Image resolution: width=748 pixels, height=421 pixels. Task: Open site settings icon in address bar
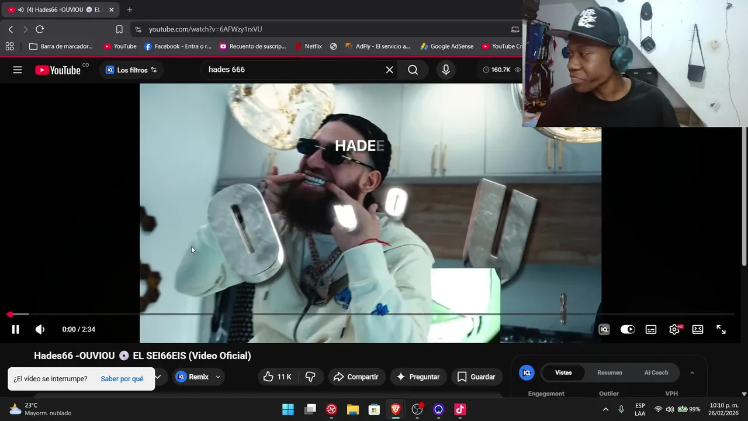pos(137,29)
